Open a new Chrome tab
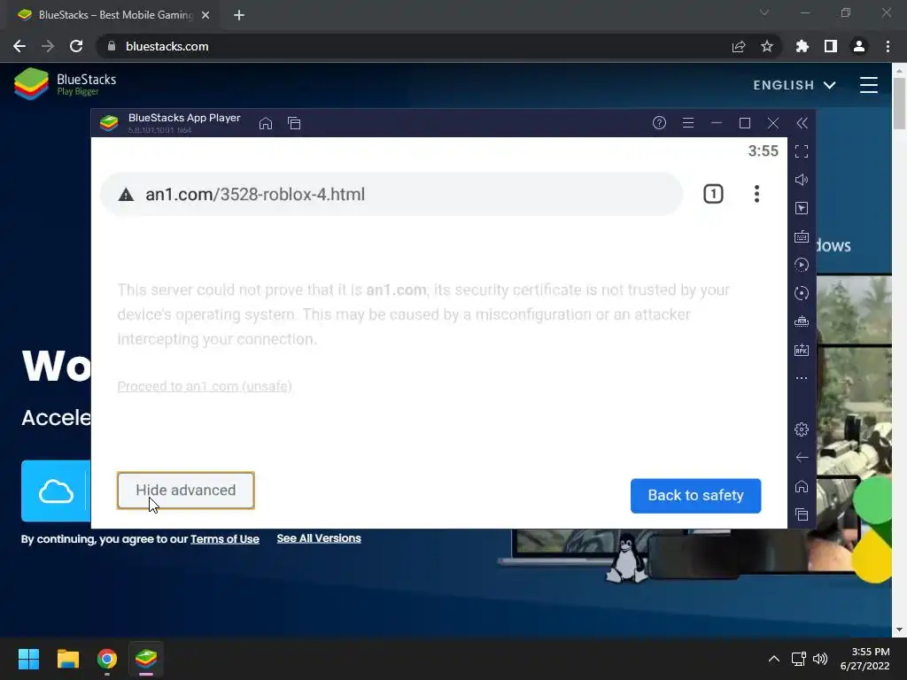907x680 pixels. [239, 15]
